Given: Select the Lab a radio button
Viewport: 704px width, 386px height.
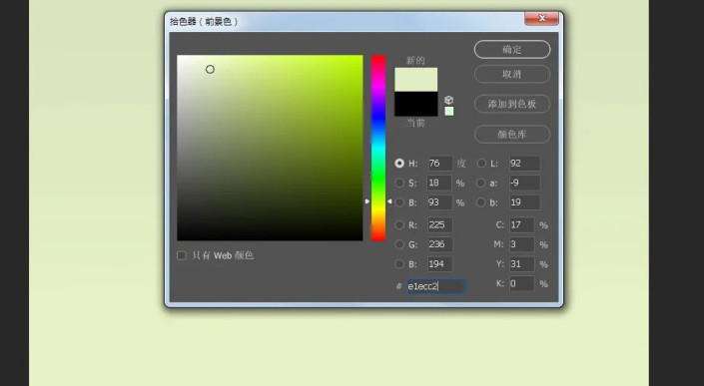Looking at the screenshot, I should tap(481, 183).
